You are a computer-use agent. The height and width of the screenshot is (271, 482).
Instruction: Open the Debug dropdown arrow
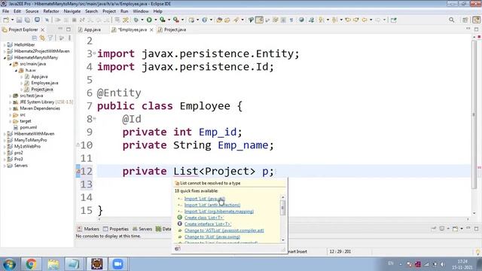142,20
